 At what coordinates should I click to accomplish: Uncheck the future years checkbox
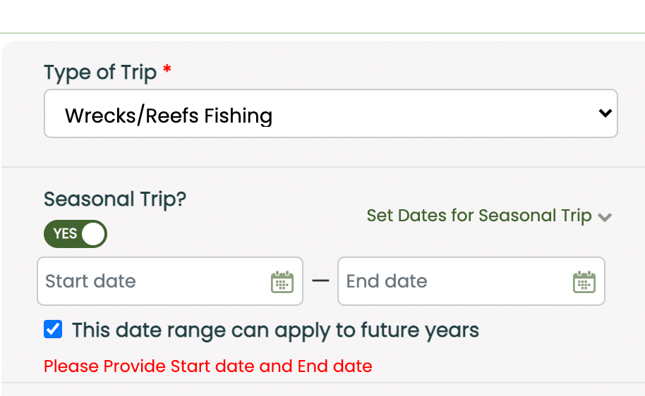click(x=53, y=329)
